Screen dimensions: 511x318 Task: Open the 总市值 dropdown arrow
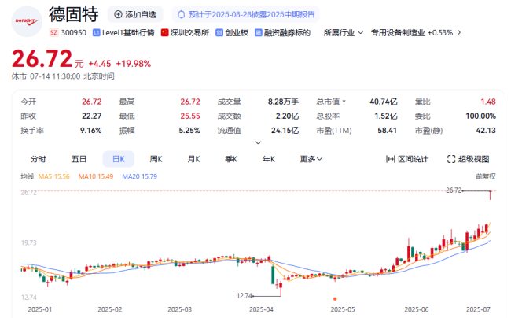tap(344, 102)
